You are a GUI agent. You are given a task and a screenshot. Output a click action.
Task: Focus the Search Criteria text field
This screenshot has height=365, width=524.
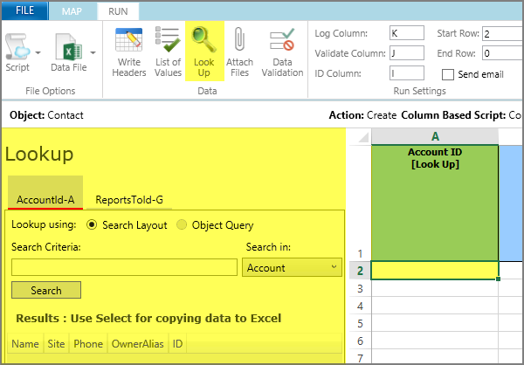124,267
